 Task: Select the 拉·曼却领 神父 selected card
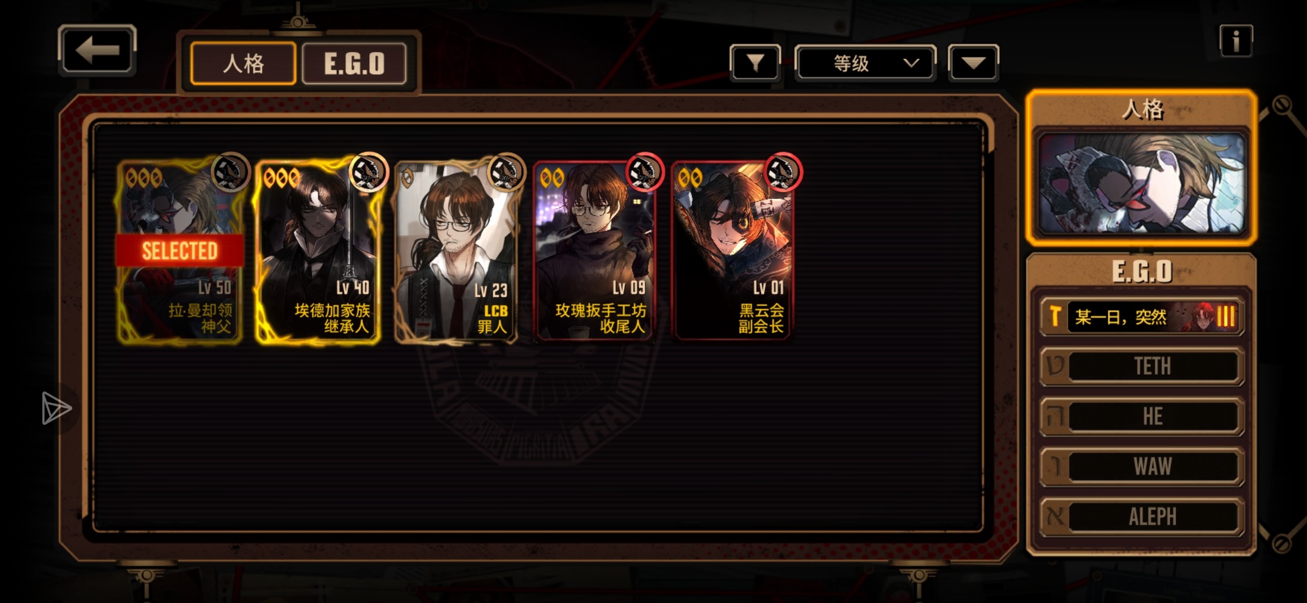[180, 251]
